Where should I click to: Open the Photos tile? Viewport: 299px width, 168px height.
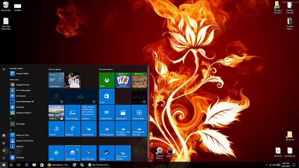point(56,112)
